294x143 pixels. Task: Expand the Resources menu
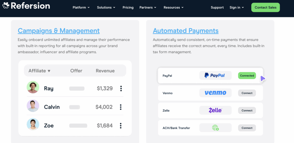tap(173, 7)
